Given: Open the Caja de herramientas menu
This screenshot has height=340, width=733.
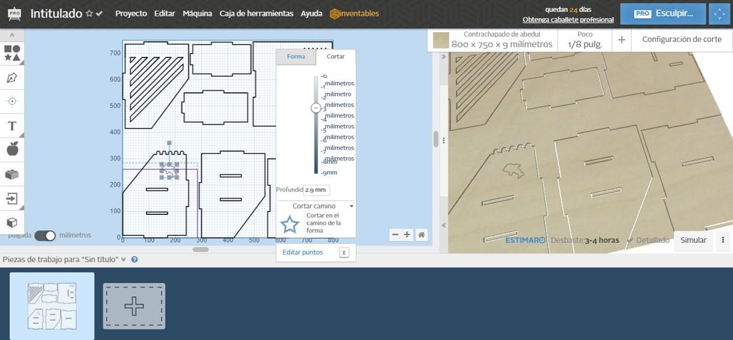Looking at the screenshot, I should 256,14.
